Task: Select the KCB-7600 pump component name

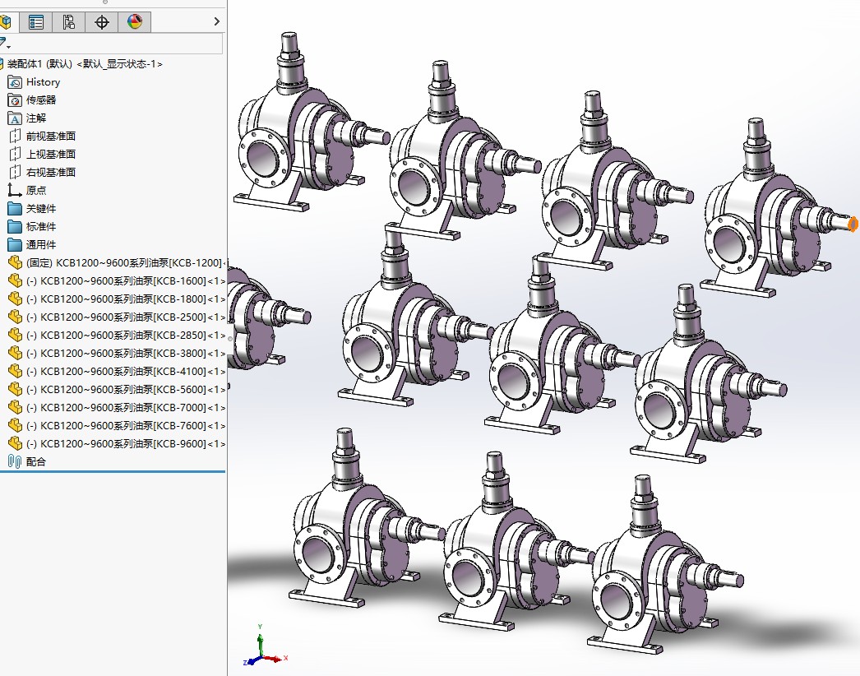Action: pos(126,426)
